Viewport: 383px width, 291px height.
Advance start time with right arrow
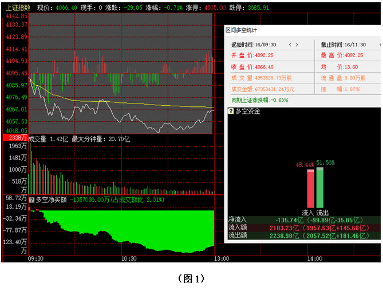point(297,45)
